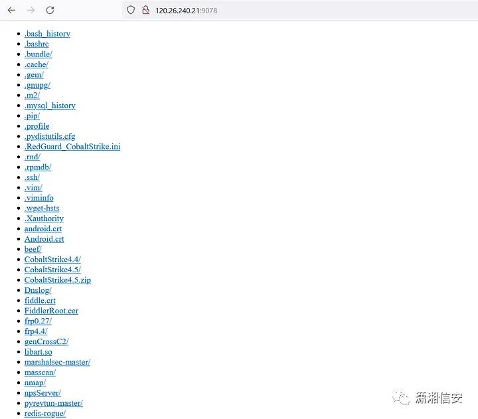The width and height of the screenshot is (478, 419).
Task: Open the pyrevtun-master/ directory link
Action: coord(54,404)
